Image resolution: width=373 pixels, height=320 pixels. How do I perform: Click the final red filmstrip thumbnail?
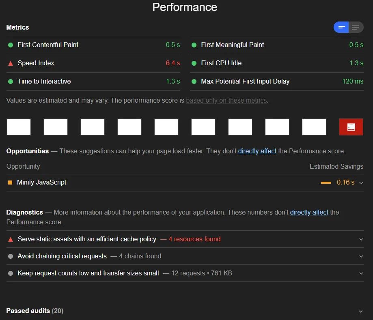351,127
